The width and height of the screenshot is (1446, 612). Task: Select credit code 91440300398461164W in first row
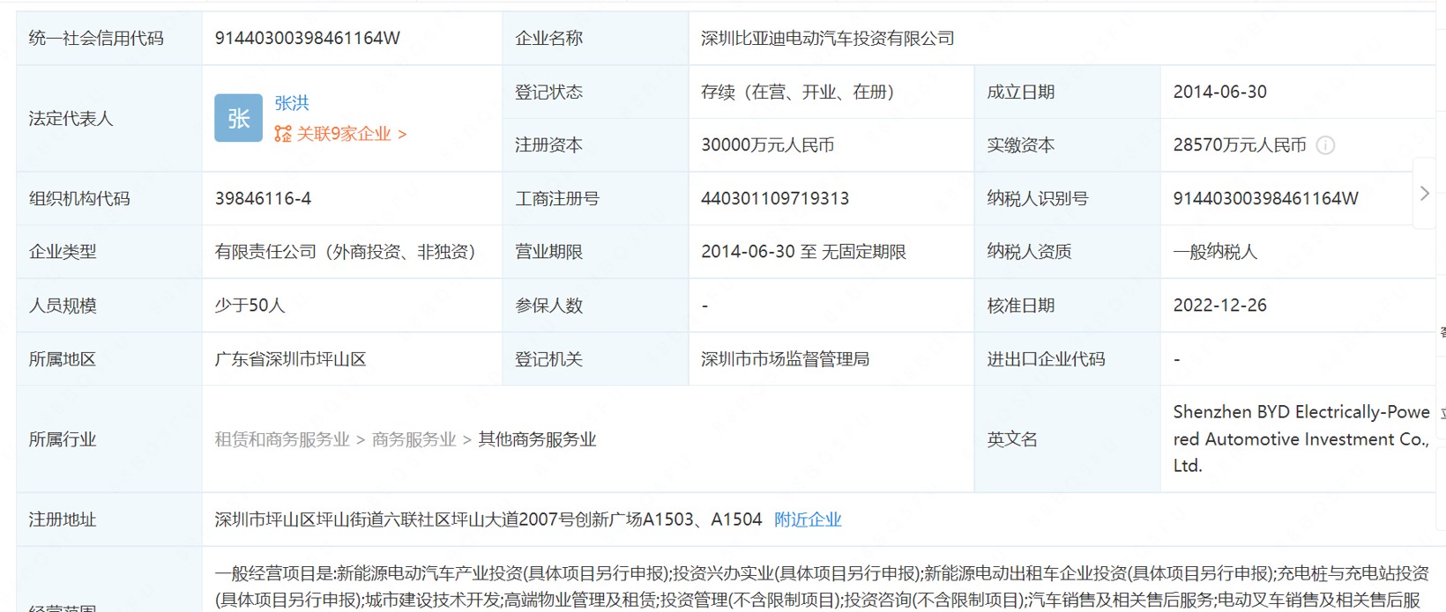pos(308,38)
